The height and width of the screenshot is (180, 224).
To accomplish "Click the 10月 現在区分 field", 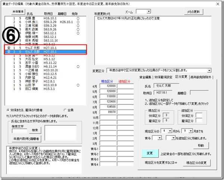I will (108, 117).
